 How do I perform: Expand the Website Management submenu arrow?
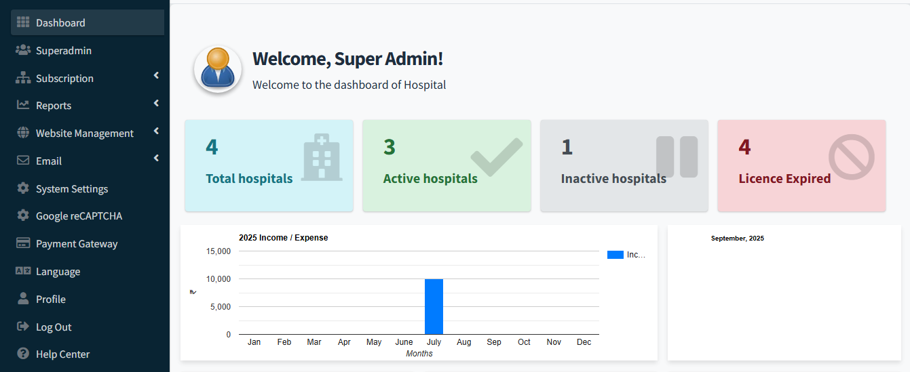coord(156,131)
